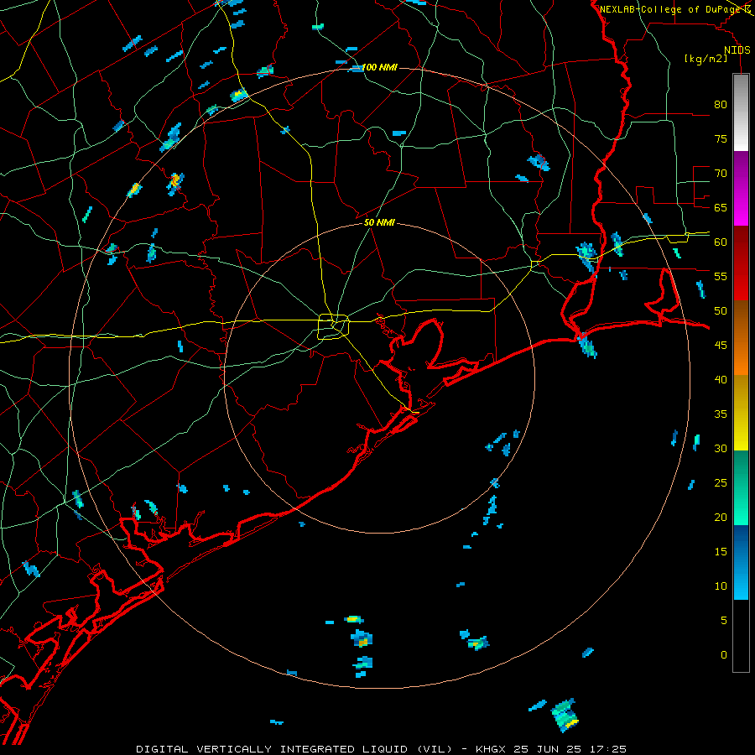Click the legend value "20"
The width and height of the screenshot is (755, 755).
(x=721, y=517)
